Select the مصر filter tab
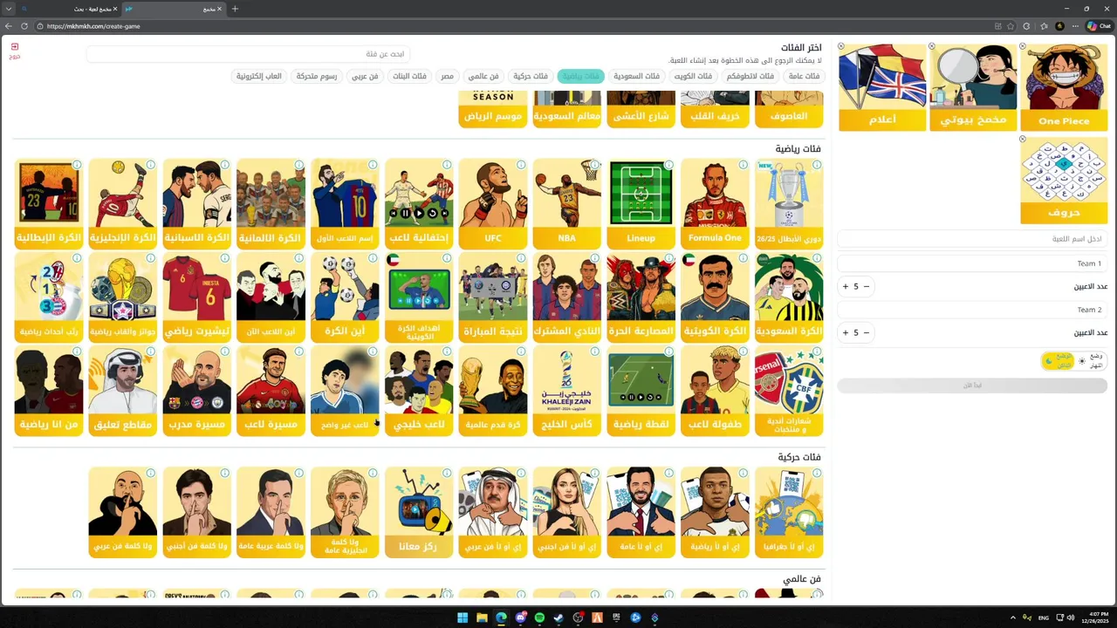The height and width of the screenshot is (628, 1117). coord(447,76)
